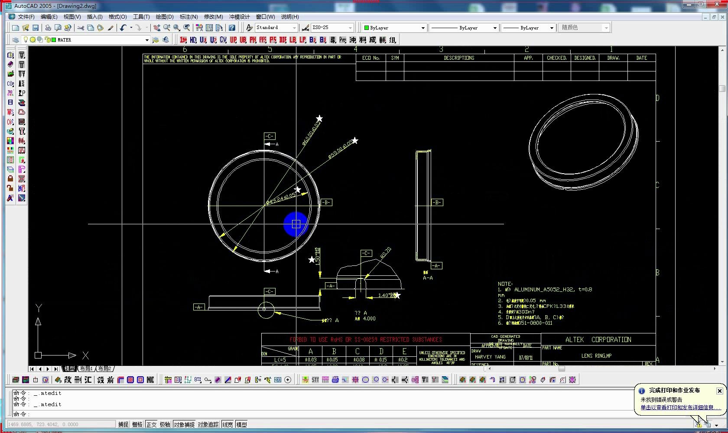The image size is (728, 433).
Task: Expand the ISO-25 dimension style dropdown
Action: [351, 28]
